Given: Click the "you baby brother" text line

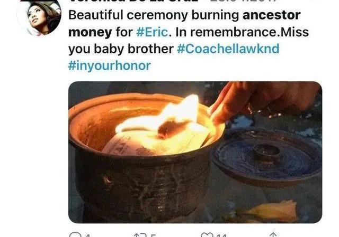Looking at the screenshot, I should point(121,49).
